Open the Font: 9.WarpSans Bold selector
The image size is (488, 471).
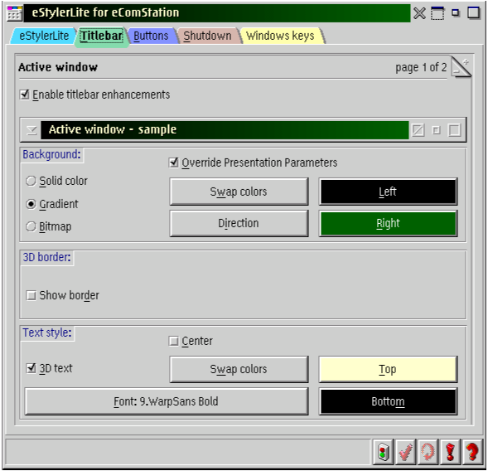click(167, 401)
